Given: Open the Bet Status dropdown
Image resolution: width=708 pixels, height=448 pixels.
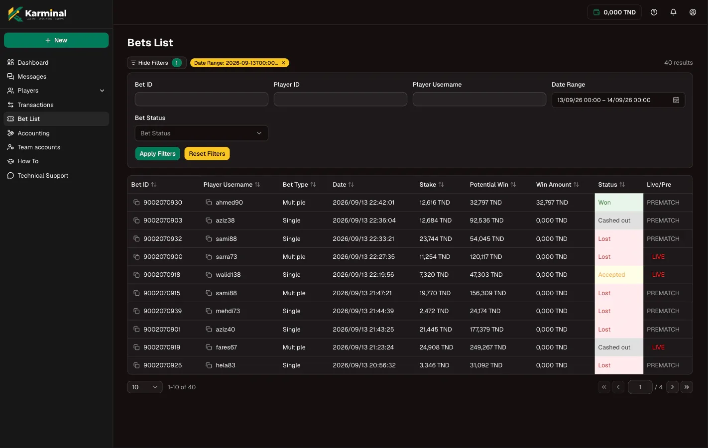Looking at the screenshot, I should pyautogui.click(x=202, y=133).
